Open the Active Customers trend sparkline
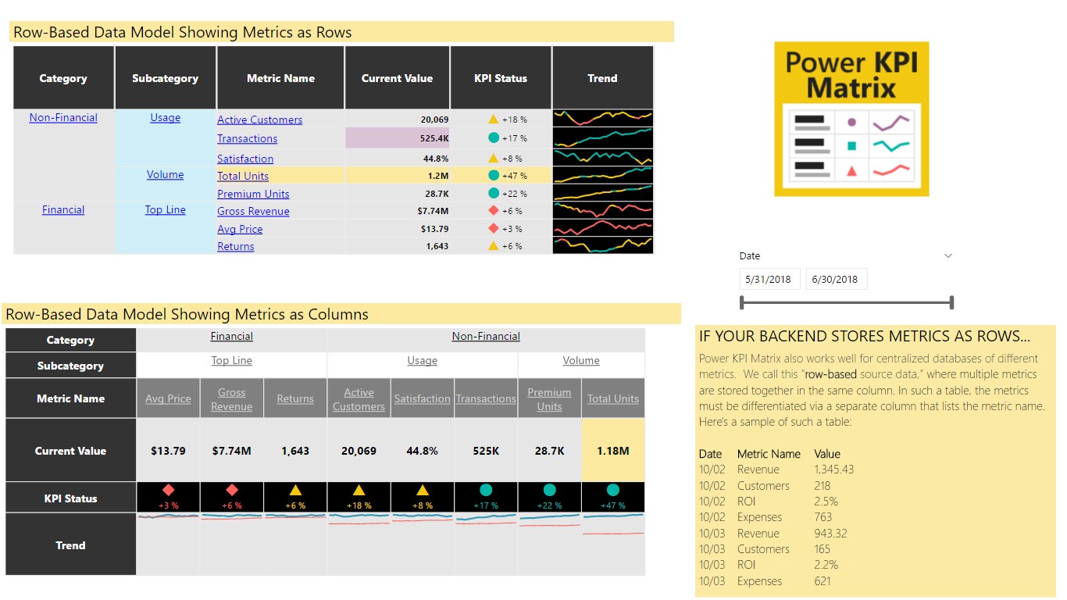Image resolution: width=1067 pixels, height=600 pixels. coord(602,119)
